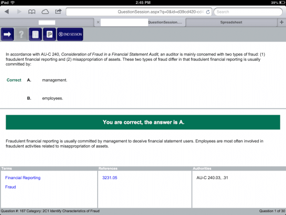Click the "AU-C 240.03, .31" authority text
Image resolution: width=286 pixels, height=215 pixels.
point(212,178)
